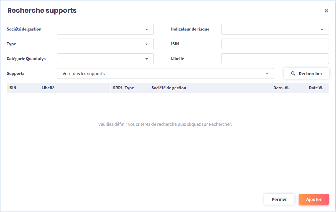Click the Libellé column header
Screen dimensions: 336x212
(x=48, y=88)
